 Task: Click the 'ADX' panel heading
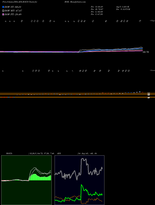[59, 153]
